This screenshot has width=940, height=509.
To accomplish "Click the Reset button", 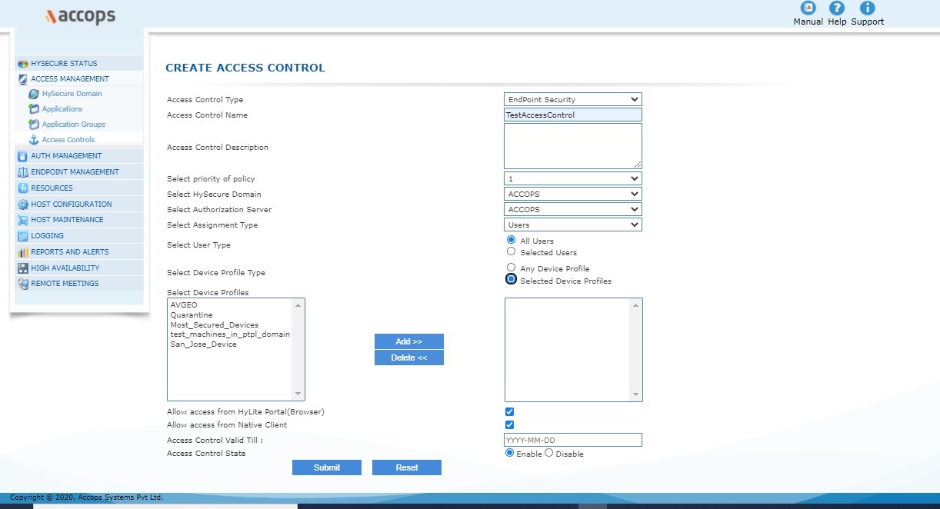I will pos(407,467).
